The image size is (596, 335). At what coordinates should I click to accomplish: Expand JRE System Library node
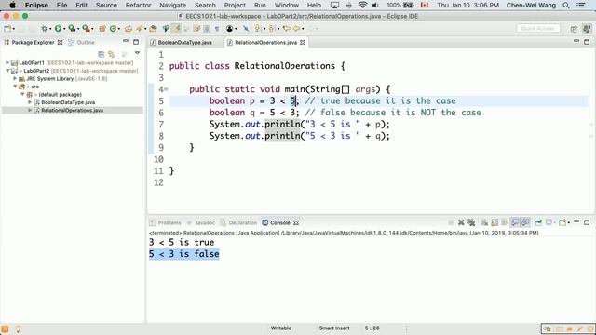tap(15, 78)
